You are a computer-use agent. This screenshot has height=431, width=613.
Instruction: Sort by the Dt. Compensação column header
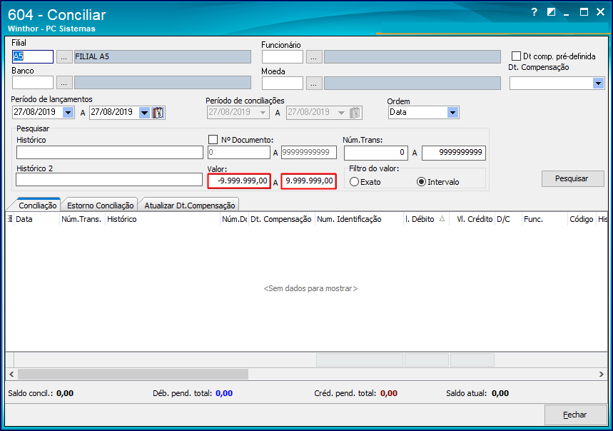pos(281,219)
